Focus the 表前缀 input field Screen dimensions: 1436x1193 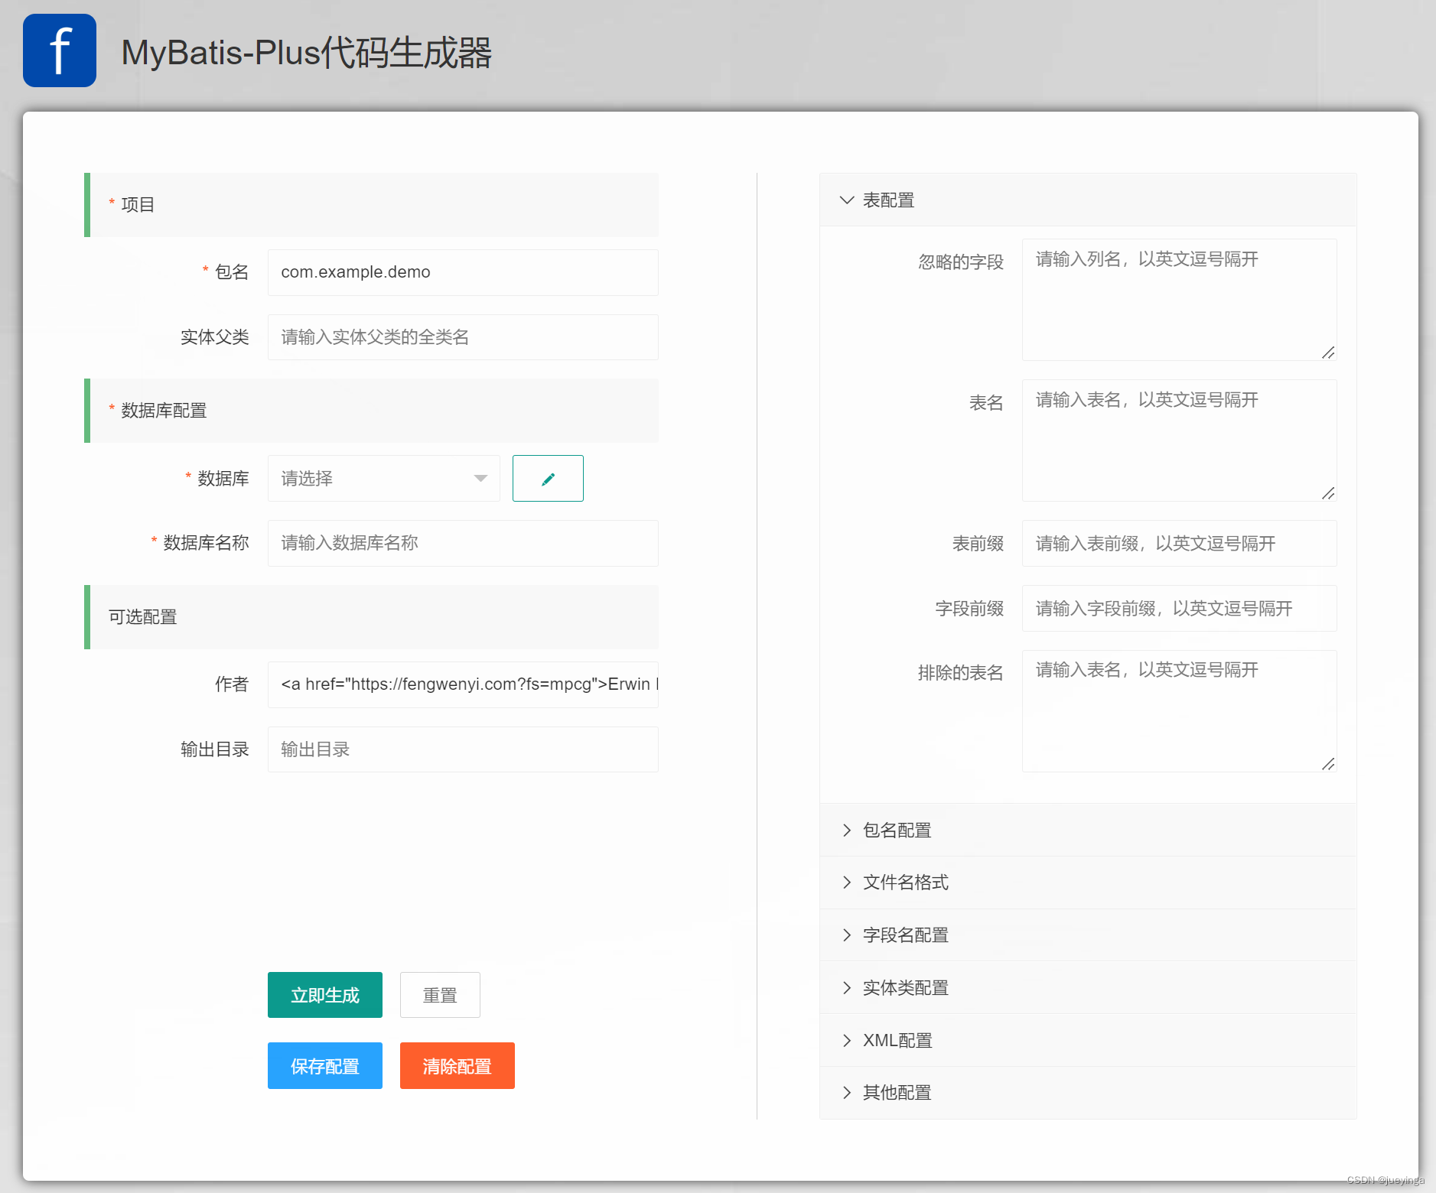pyautogui.click(x=1179, y=544)
